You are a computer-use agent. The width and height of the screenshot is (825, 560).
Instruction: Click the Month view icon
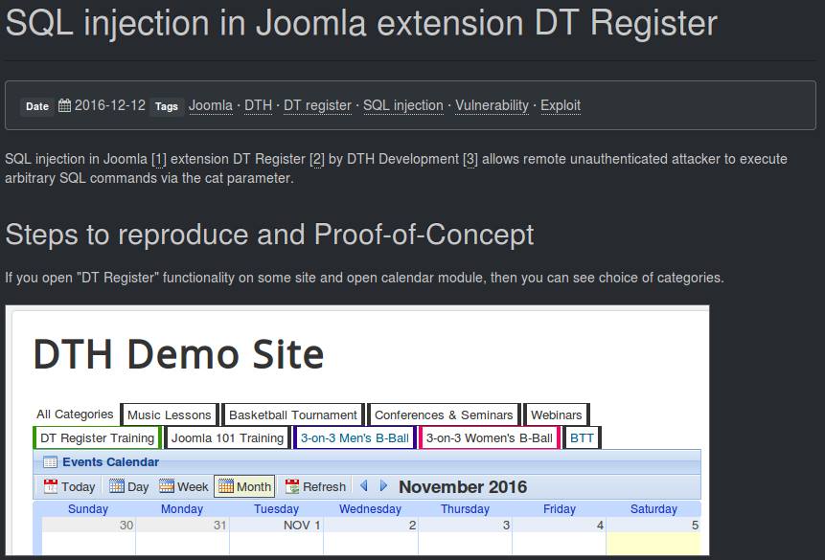click(226, 486)
